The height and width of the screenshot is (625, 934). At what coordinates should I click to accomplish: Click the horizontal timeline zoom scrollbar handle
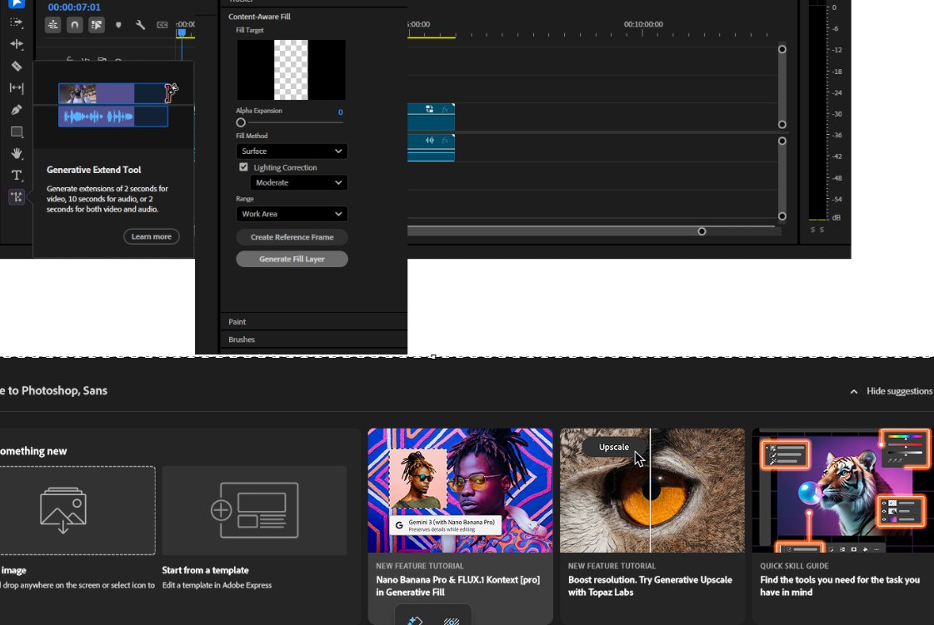click(x=702, y=231)
